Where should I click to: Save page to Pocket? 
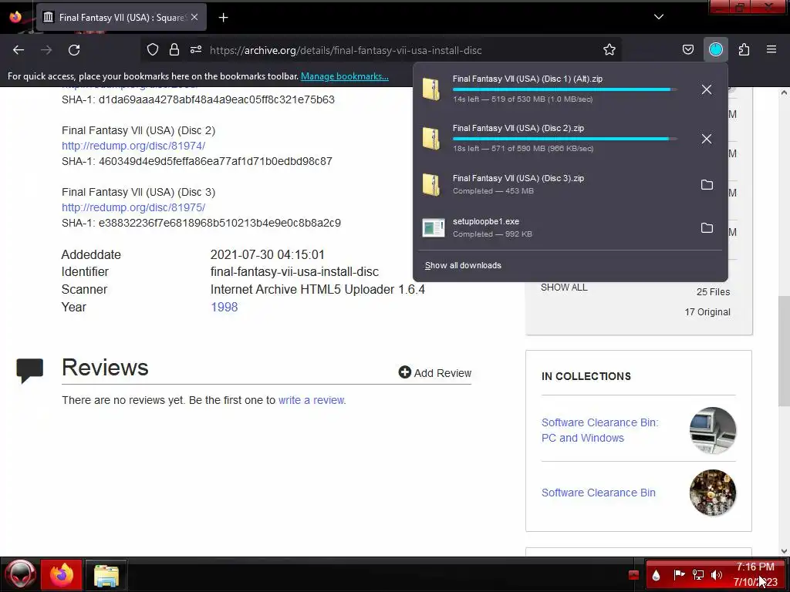[687, 50]
